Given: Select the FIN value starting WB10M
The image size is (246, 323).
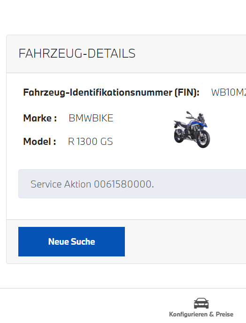Looking at the screenshot, I should coord(229,92).
